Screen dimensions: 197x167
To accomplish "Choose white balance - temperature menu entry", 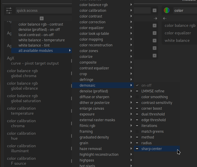I will tap(42, 40).
